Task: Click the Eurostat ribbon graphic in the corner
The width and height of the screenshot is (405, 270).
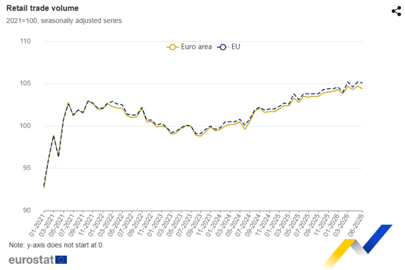Action: tap(358, 246)
